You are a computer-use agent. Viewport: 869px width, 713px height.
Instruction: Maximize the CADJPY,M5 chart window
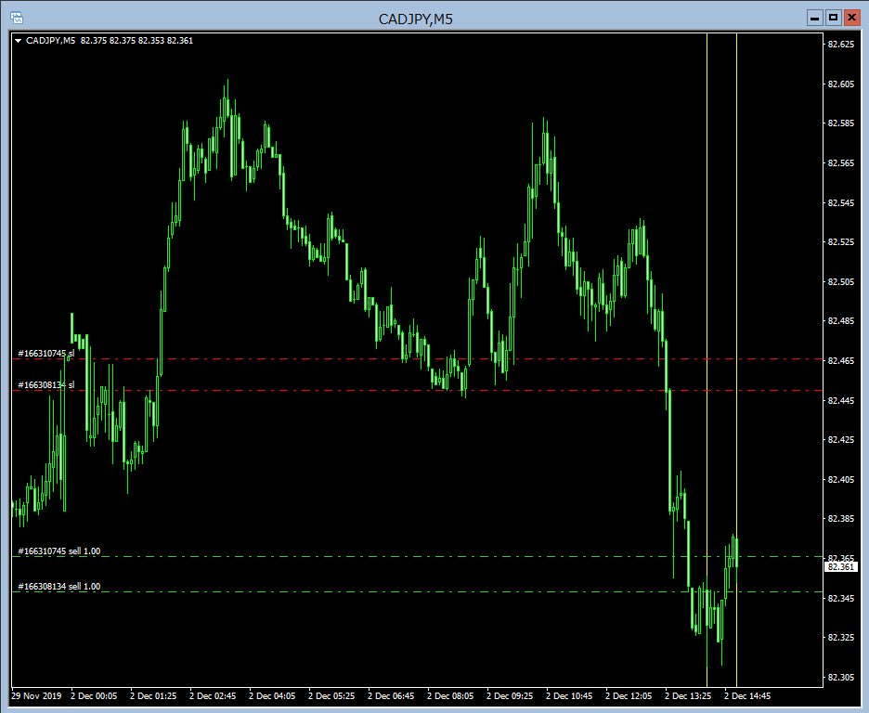833,19
